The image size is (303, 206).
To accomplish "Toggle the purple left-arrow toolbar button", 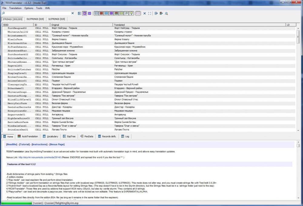I will [x=85, y=13].
